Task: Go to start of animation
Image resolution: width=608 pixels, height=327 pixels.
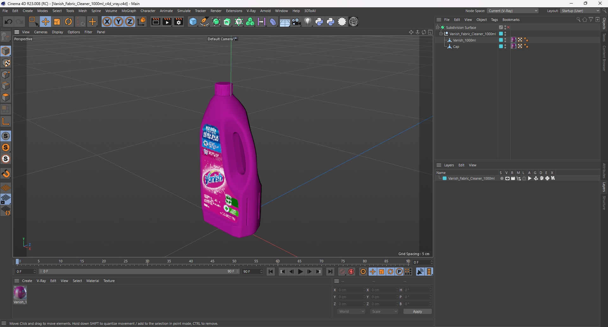Action: pyautogui.click(x=271, y=272)
